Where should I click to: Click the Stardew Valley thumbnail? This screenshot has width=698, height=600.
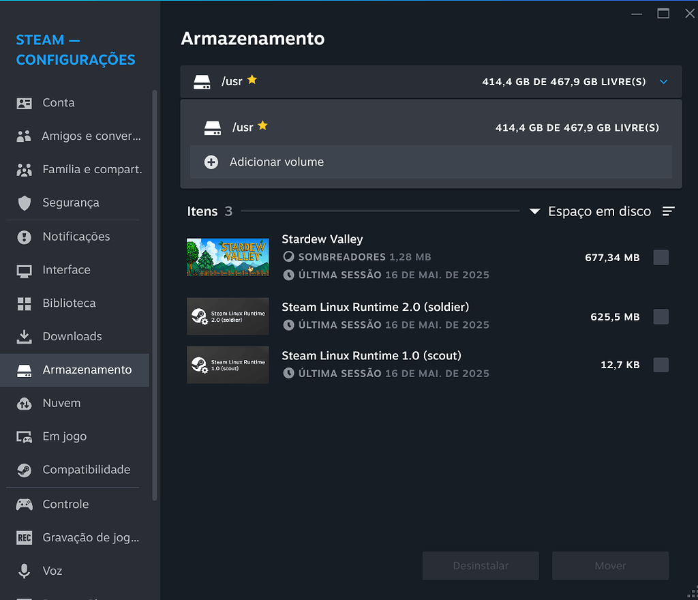(x=228, y=257)
